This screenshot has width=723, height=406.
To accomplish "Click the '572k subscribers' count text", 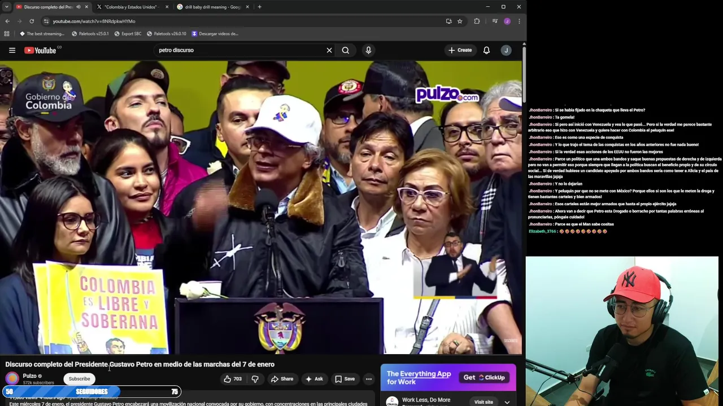I will tap(38, 383).
